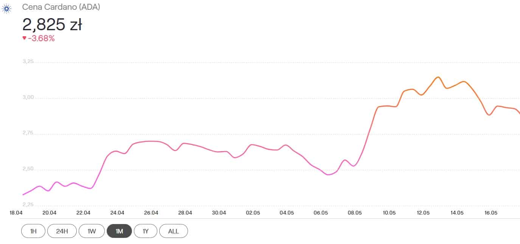This screenshot has width=520, height=244.
Task: Select the 24.04 date label
Action: coord(117,213)
